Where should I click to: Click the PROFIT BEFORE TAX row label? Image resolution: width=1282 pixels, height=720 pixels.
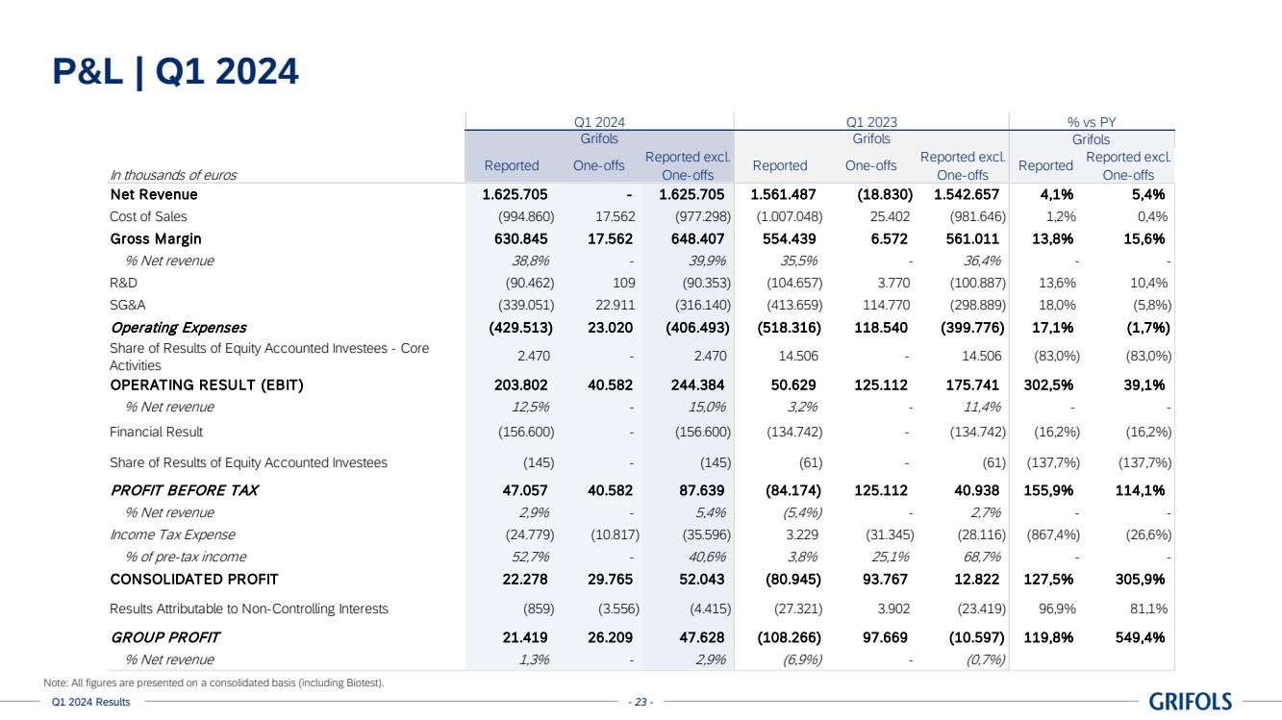[184, 490]
